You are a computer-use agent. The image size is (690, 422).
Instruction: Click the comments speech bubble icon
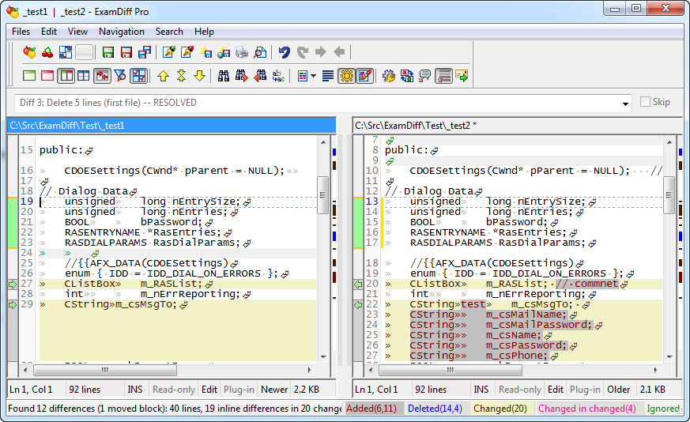pyautogui.click(x=425, y=76)
